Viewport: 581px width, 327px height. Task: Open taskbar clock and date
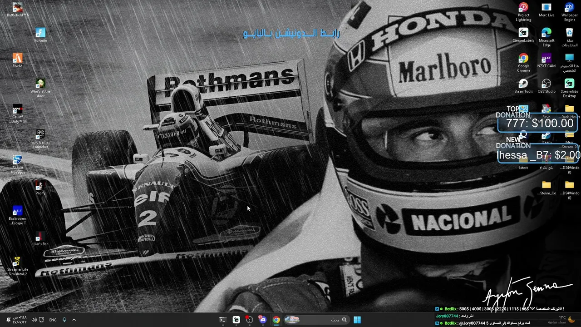point(20,320)
